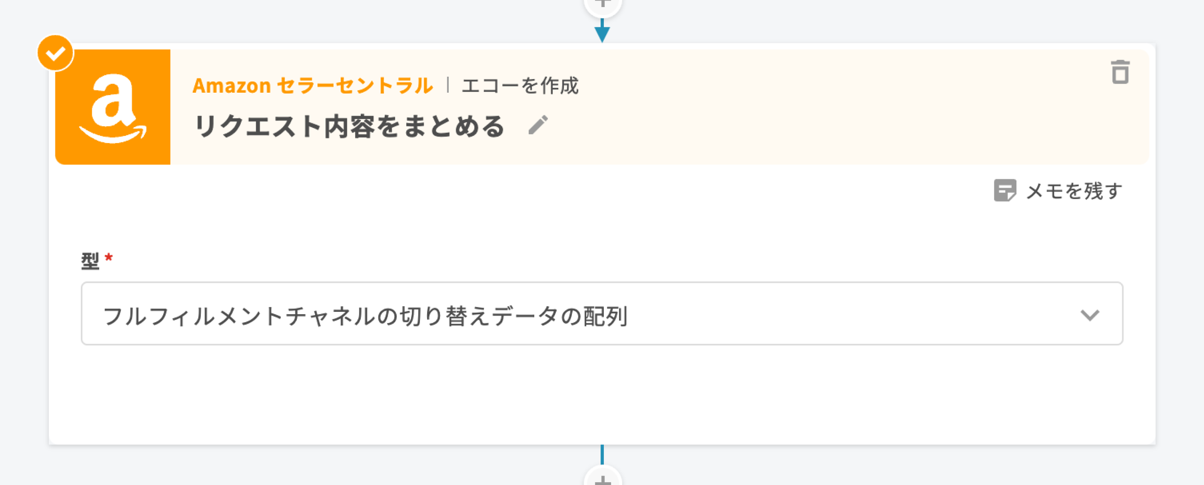Click the red required asterisk beside 型
Screen dimensions: 1204x485
click(x=109, y=257)
